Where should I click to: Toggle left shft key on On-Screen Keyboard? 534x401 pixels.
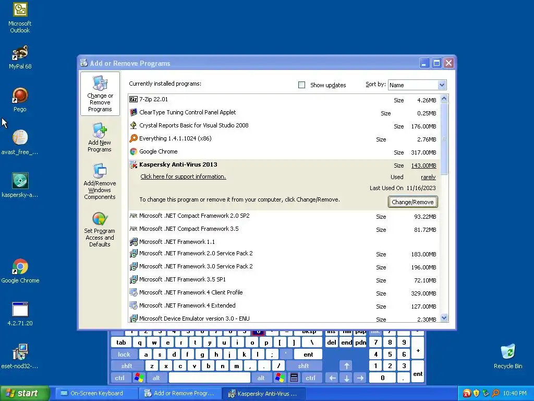126,366
